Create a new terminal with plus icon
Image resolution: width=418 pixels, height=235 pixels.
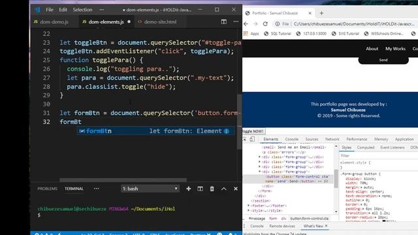click(189, 189)
